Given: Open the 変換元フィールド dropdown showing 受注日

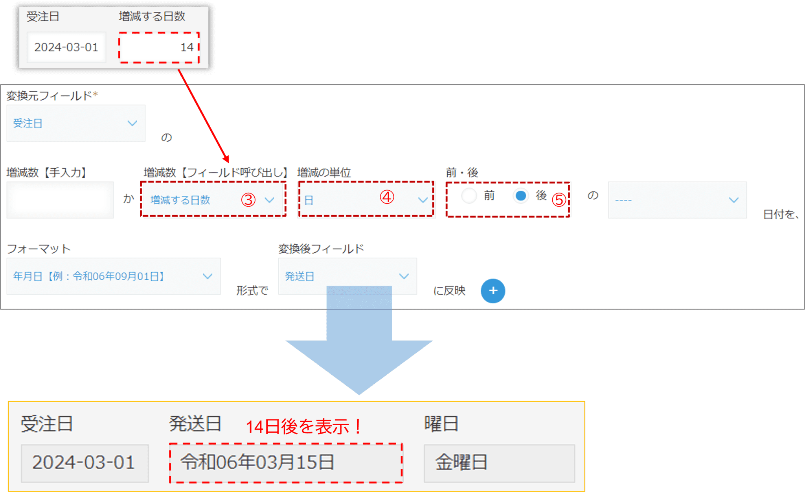Looking at the screenshot, I should pyautogui.click(x=75, y=123).
